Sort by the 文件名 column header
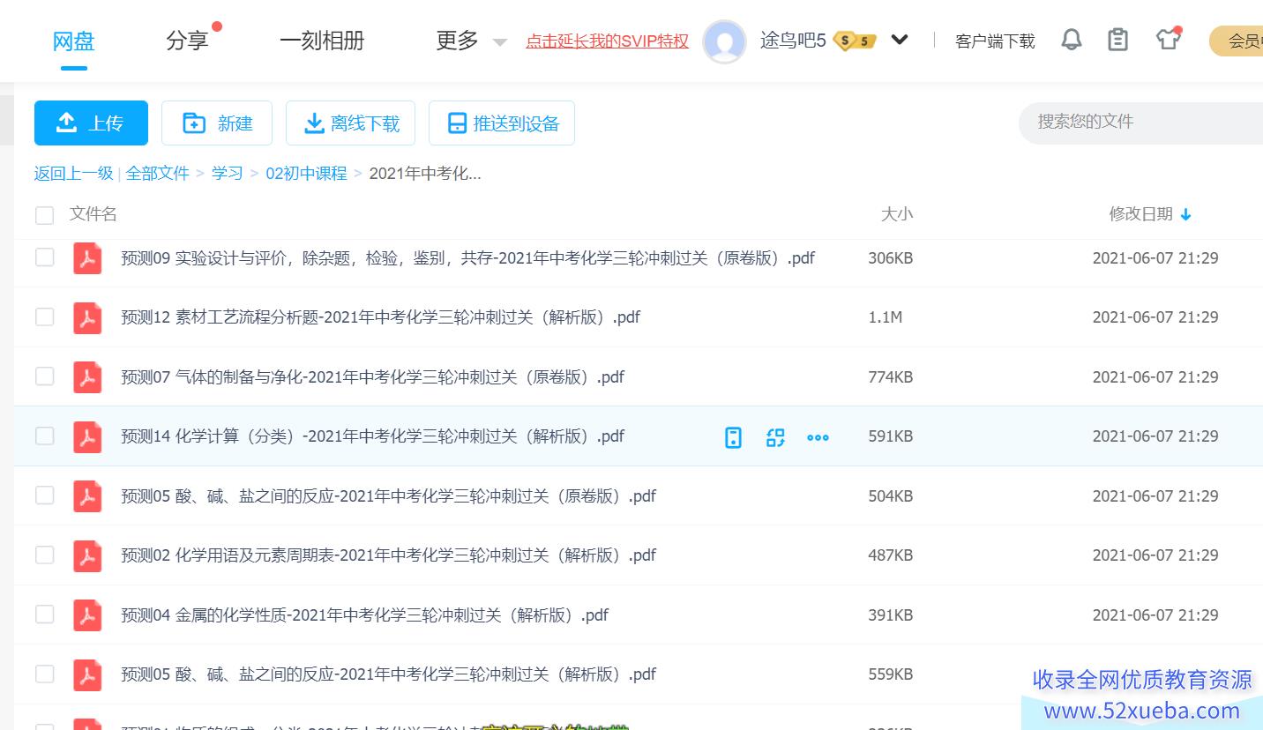 [x=93, y=214]
